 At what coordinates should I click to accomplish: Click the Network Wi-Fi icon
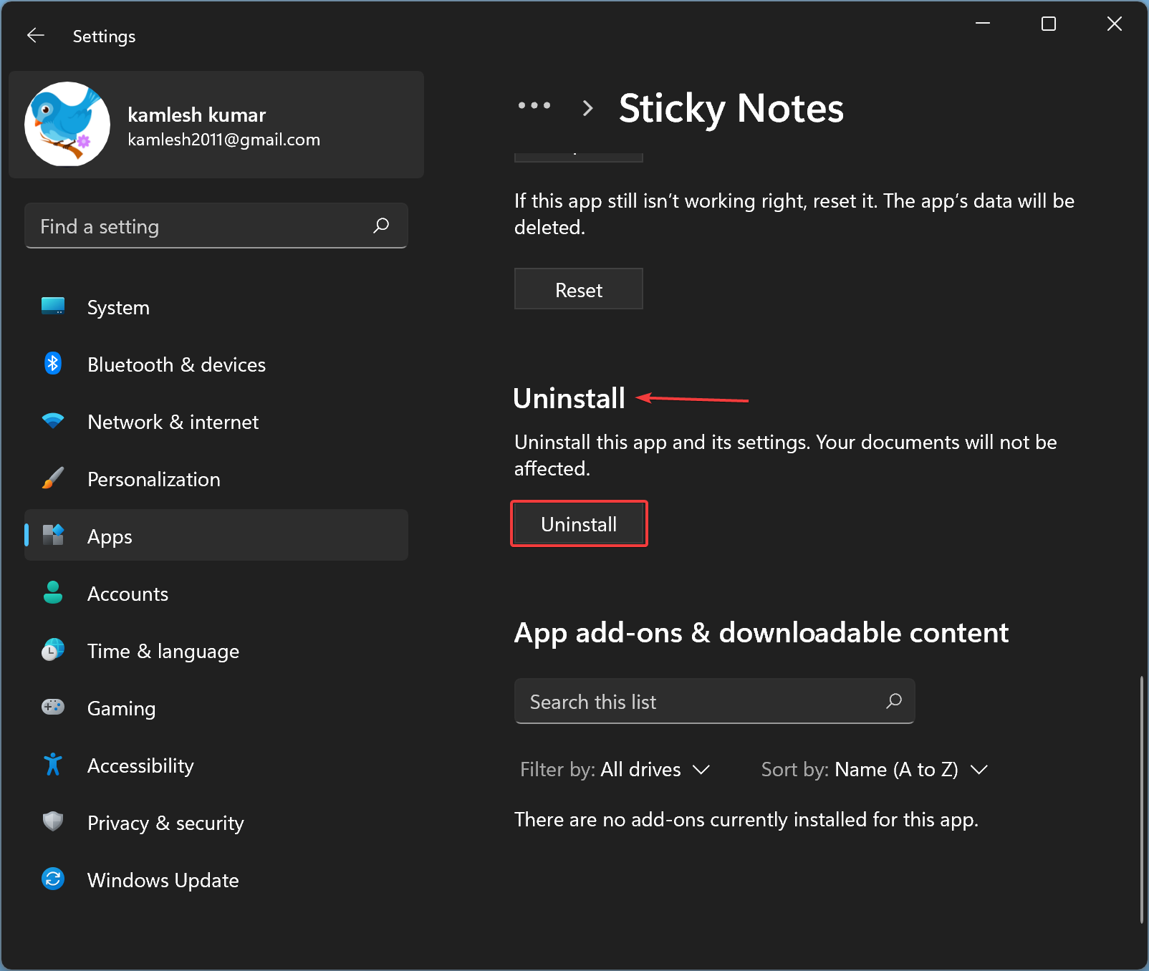point(53,421)
